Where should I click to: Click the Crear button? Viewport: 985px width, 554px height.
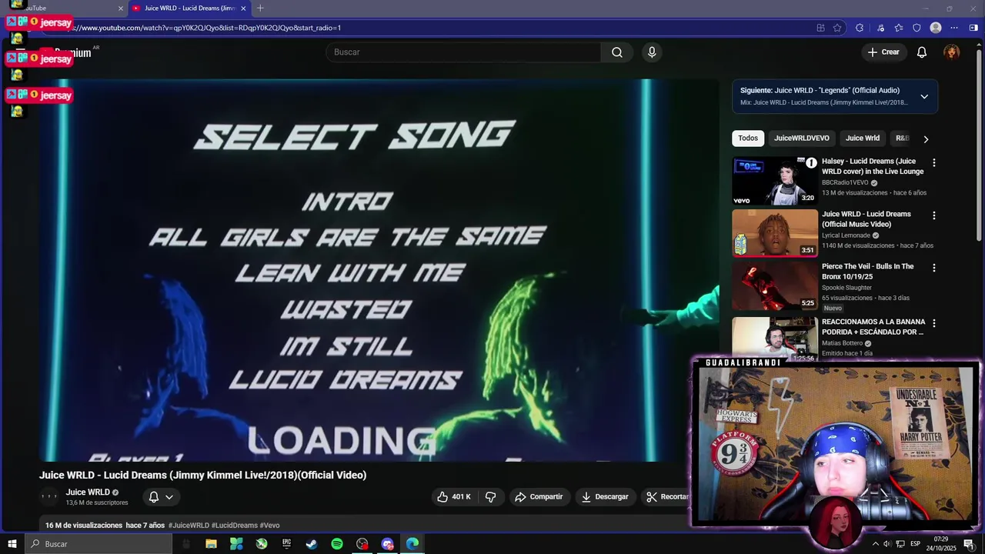coord(883,52)
